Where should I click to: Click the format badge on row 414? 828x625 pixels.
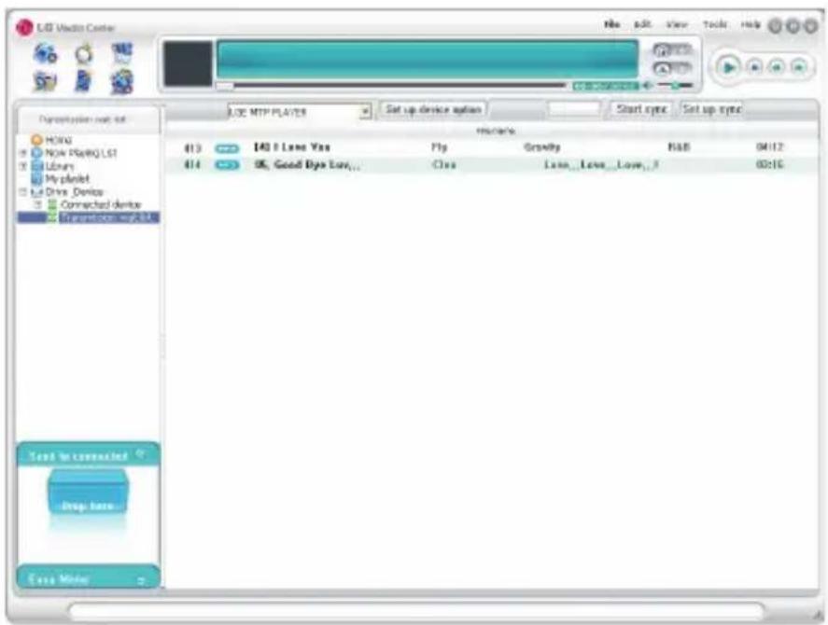(x=227, y=166)
